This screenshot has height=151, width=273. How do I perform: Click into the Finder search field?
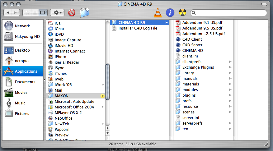click(228, 13)
